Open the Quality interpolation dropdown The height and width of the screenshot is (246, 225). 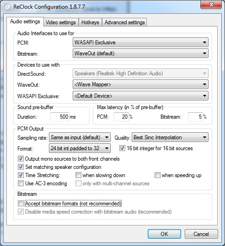pos(170,137)
